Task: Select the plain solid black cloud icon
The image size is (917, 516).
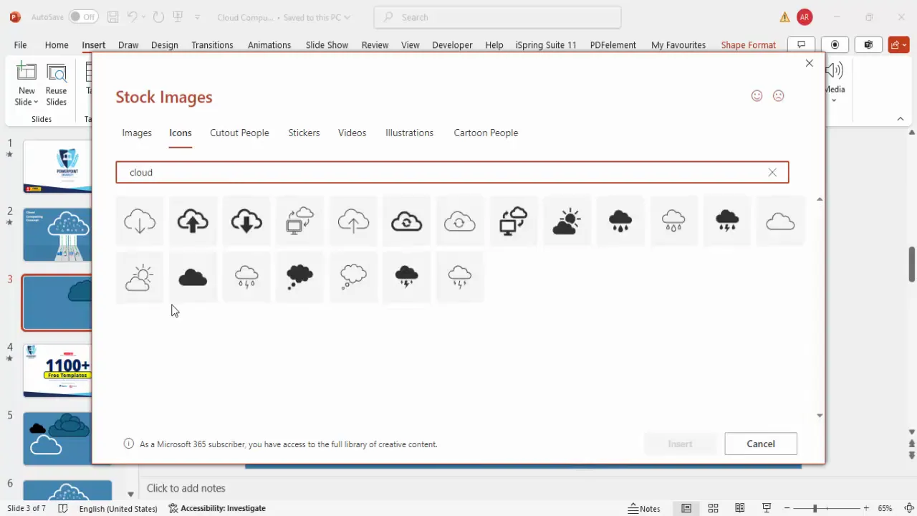Action: click(193, 277)
